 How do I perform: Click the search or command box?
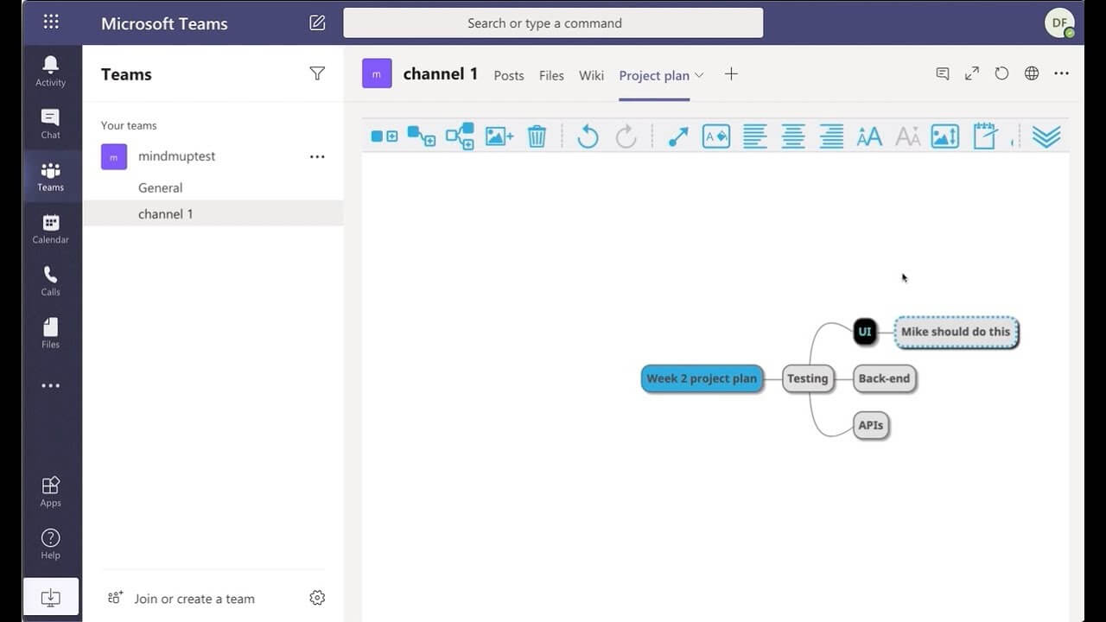(x=553, y=23)
